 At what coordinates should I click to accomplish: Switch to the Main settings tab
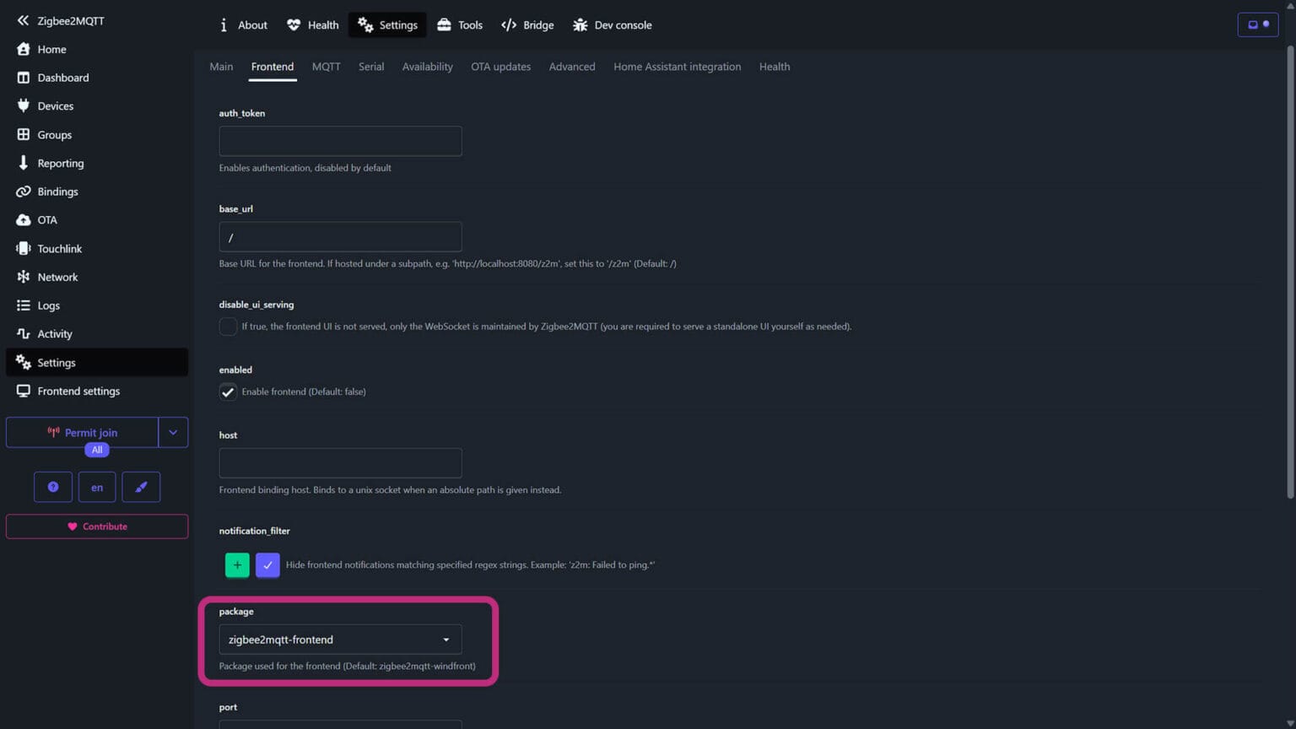click(x=221, y=67)
